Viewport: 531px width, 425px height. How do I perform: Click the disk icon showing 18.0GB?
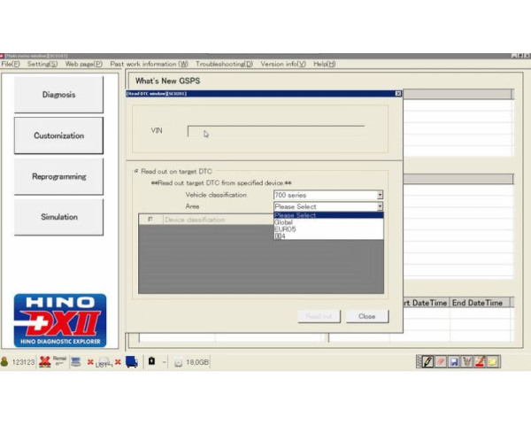(179, 362)
